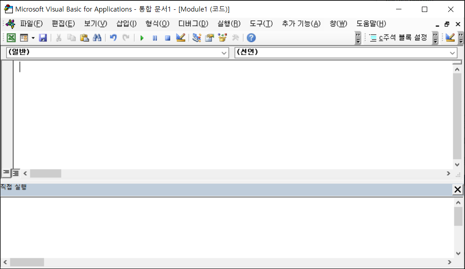Click the immediate window scroll down arrow

click(x=458, y=253)
